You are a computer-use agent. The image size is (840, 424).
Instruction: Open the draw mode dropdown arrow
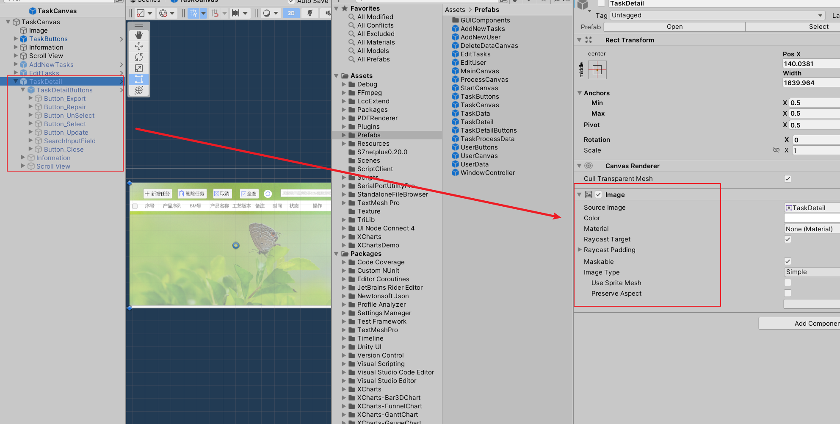coord(276,13)
